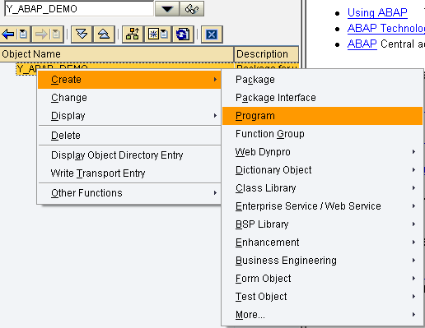The width and height of the screenshot is (425, 328).
Task: Select Write Transport Entry
Action: [129, 173]
